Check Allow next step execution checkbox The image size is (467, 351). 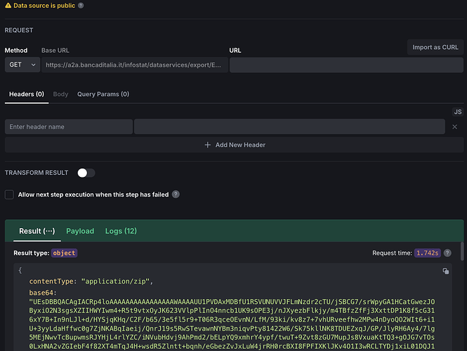coord(9,194)
